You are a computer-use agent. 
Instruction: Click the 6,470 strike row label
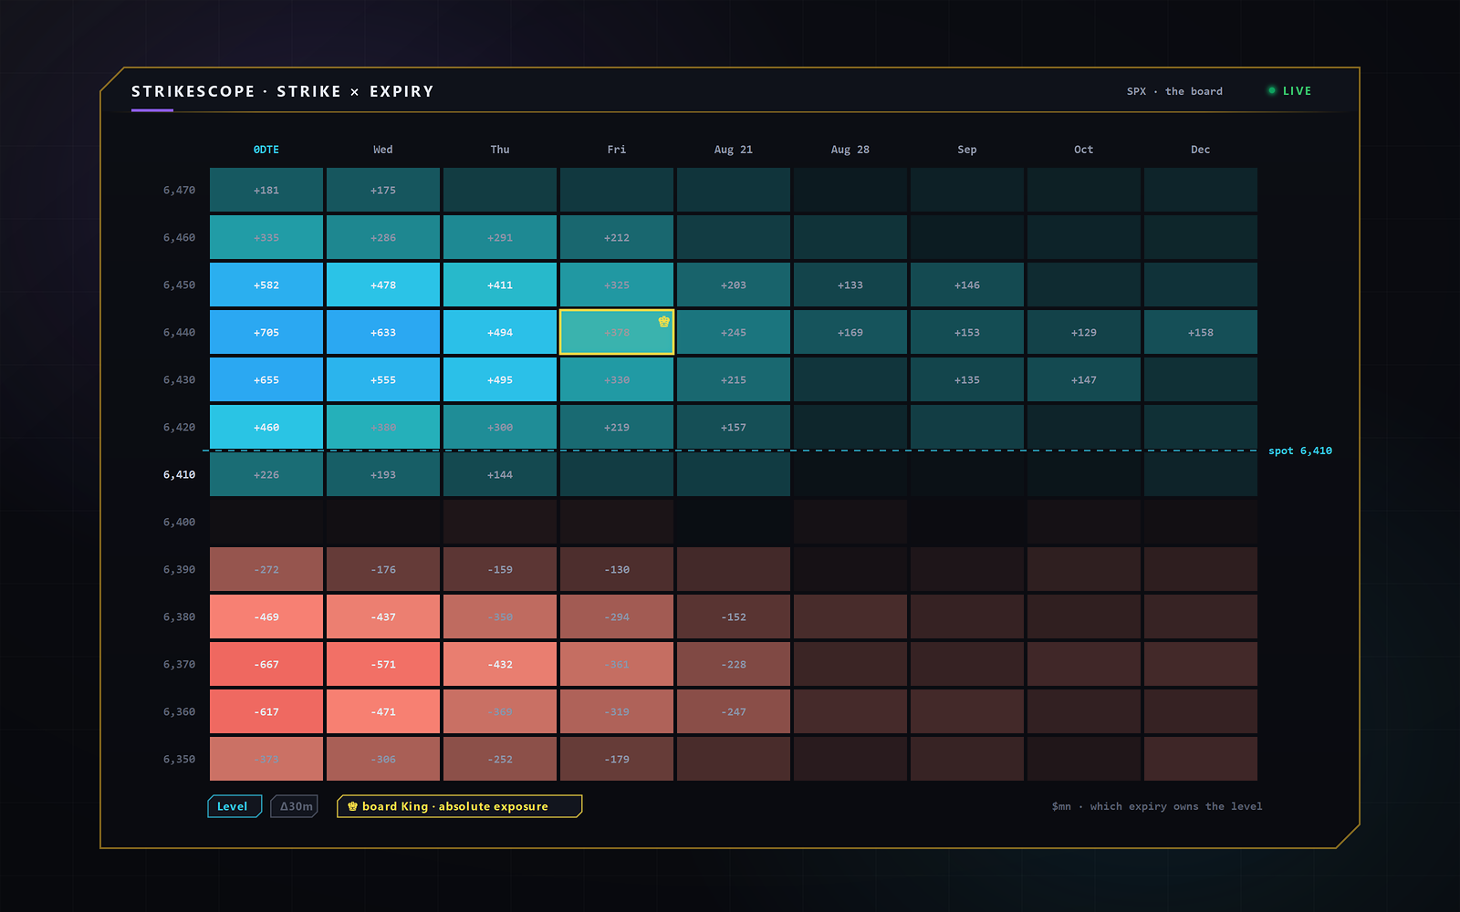coord(179,190)
